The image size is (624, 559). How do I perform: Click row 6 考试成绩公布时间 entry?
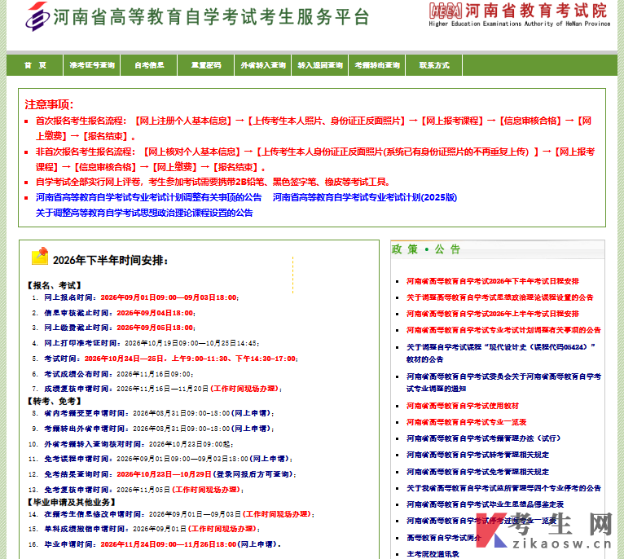pyautogui.click(x=112, y=374)
